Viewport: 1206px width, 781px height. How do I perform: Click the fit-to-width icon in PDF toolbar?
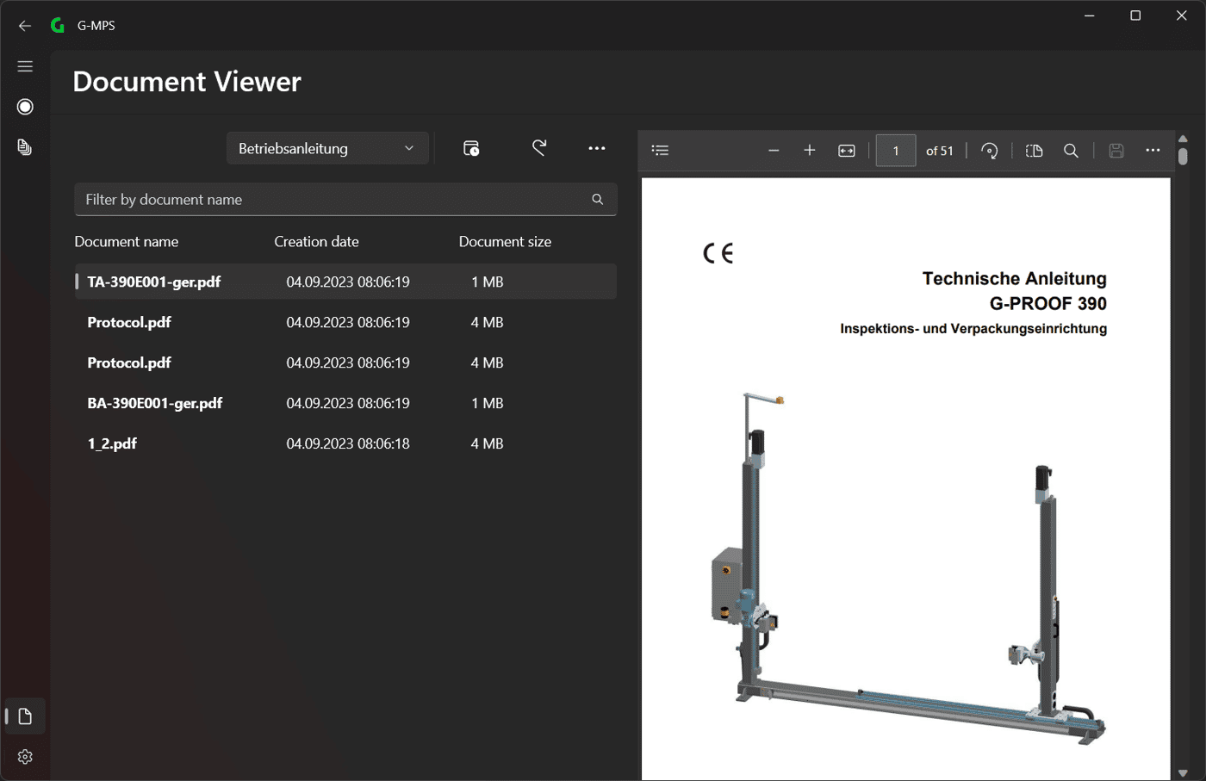(x=847, y=151)
